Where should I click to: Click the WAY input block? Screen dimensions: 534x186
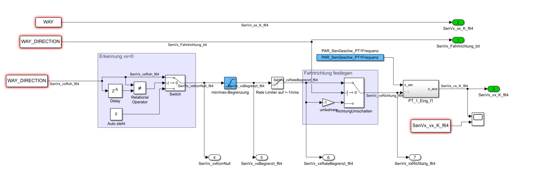[48, 22]
